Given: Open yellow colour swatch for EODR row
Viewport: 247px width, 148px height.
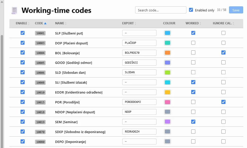Looking at the screenshot, I should 167,92.
